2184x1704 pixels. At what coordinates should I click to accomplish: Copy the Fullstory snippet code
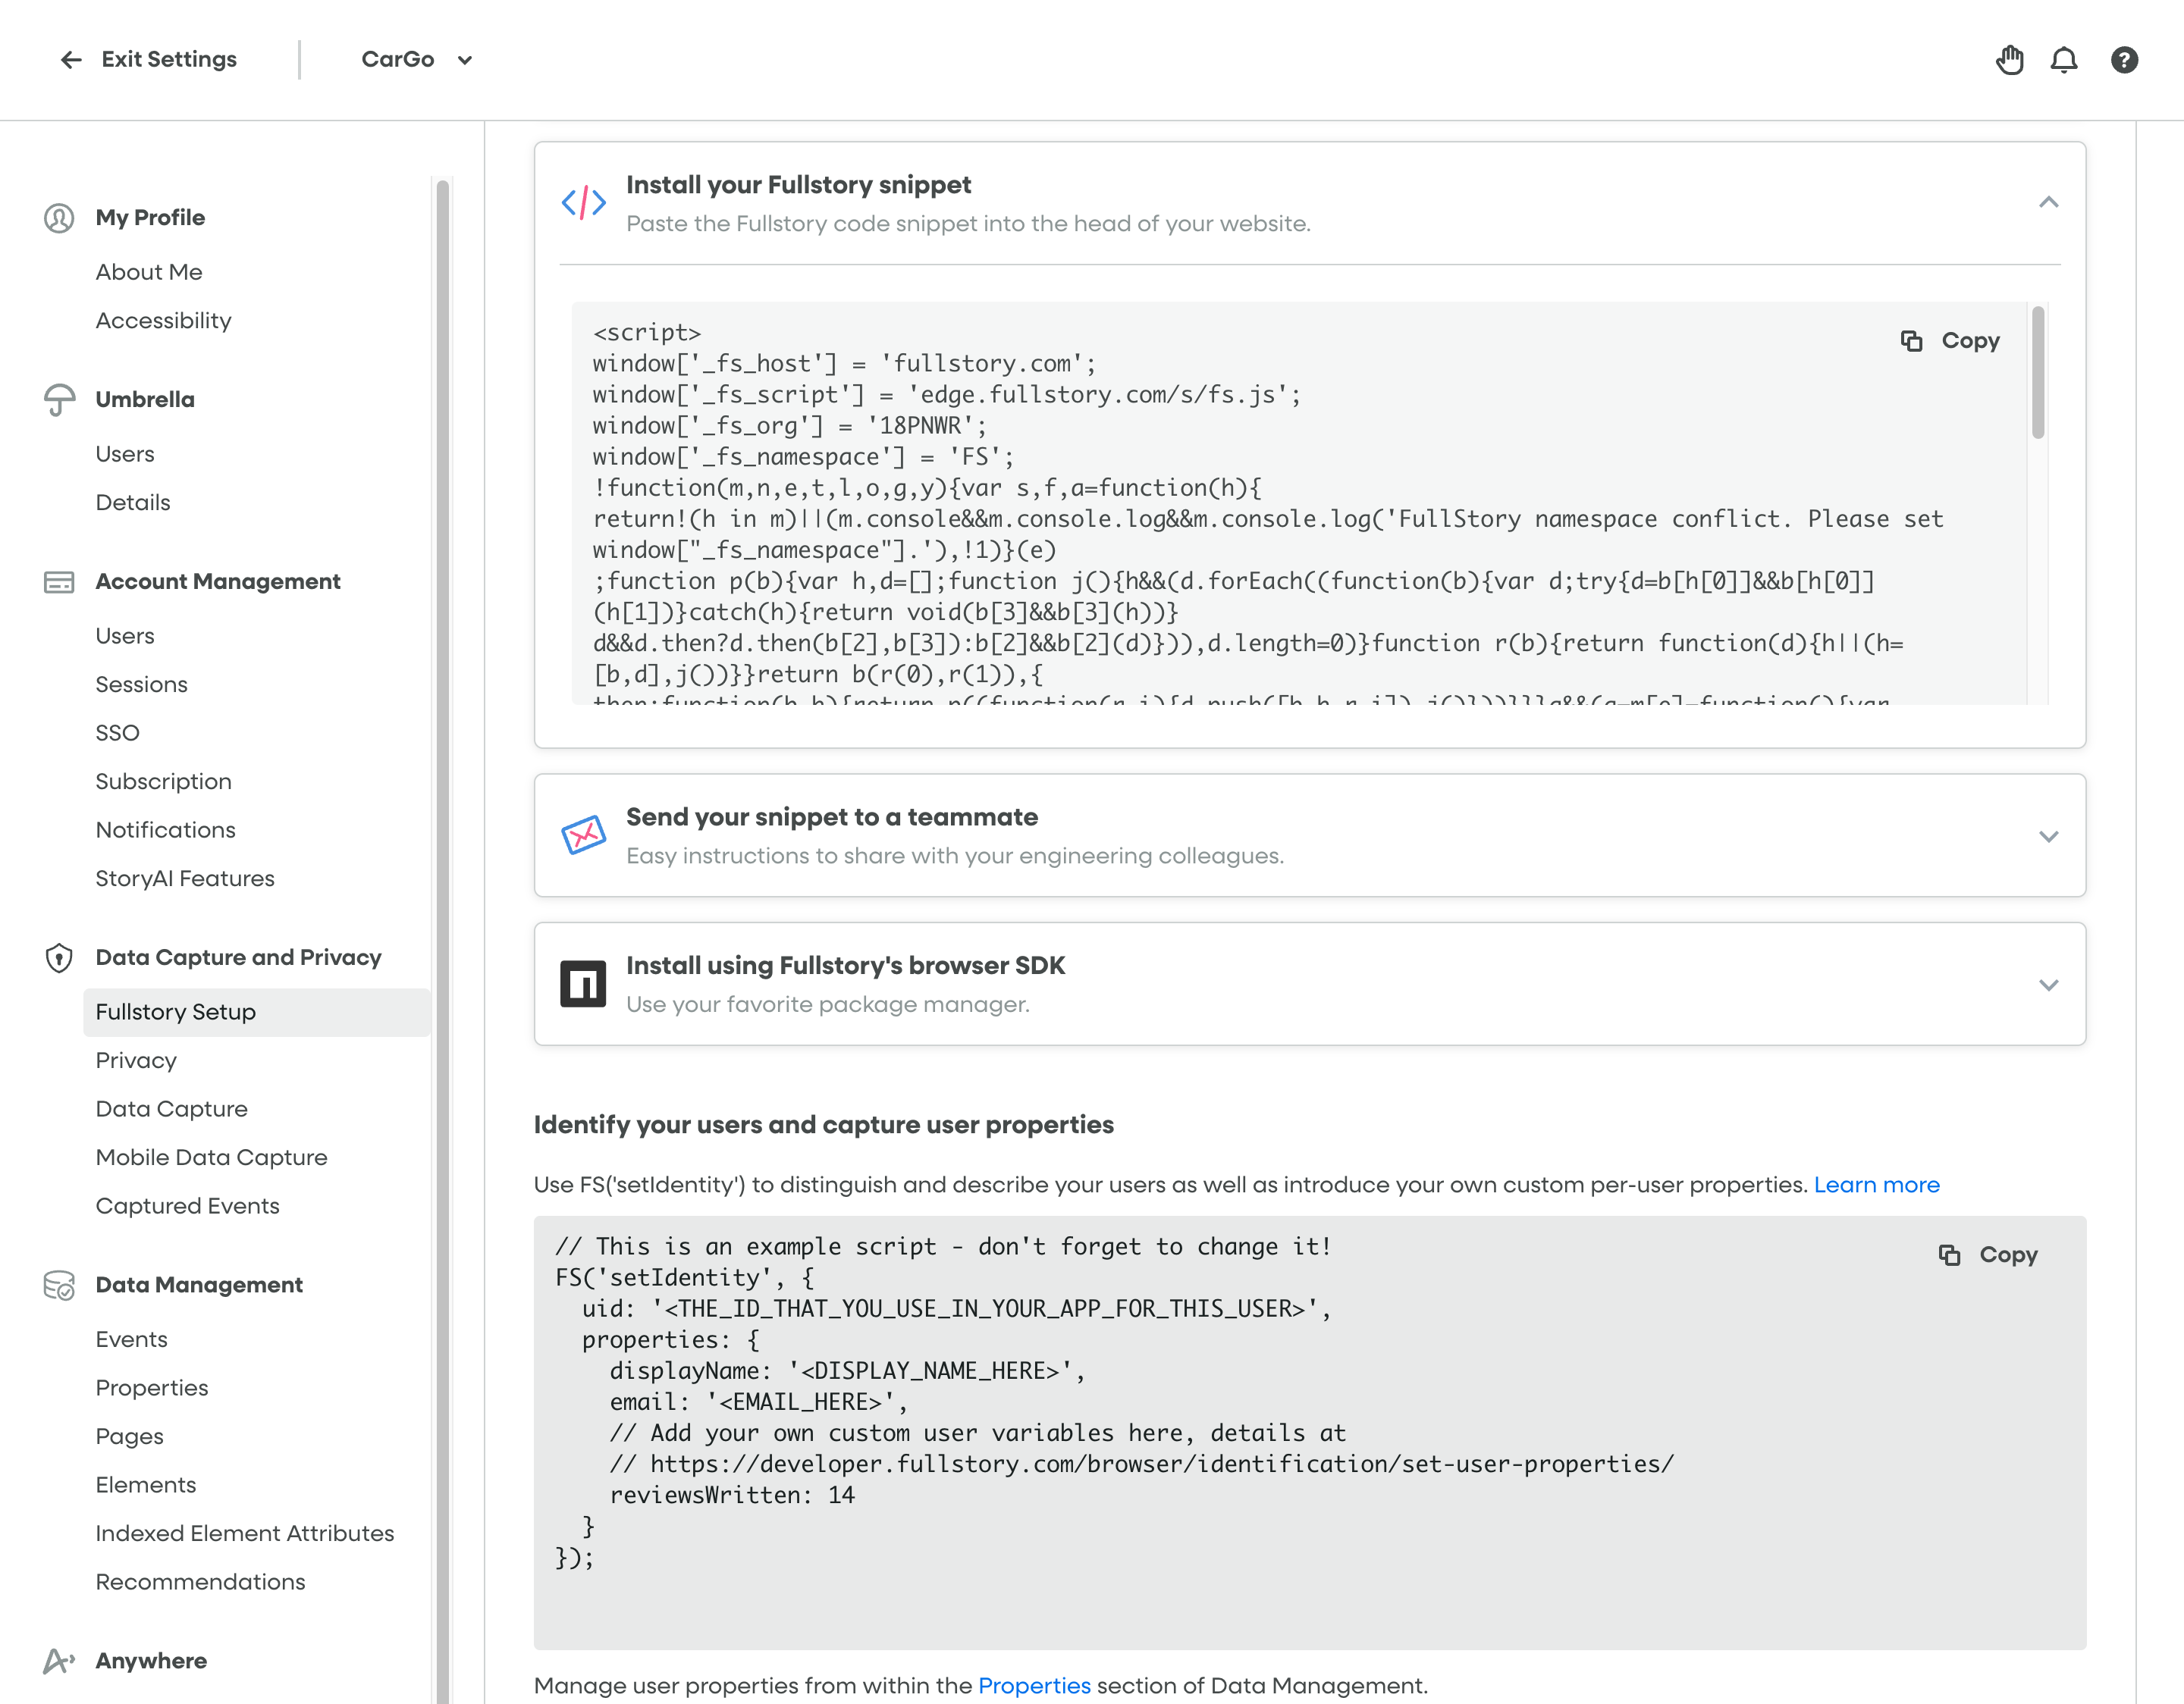(x=1950, y=341)
